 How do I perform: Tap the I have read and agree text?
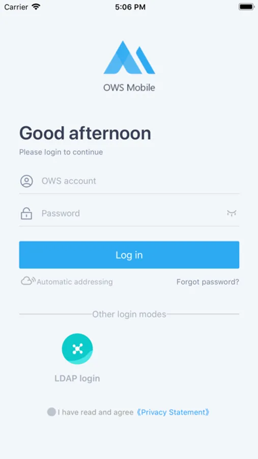coord(96,412)
